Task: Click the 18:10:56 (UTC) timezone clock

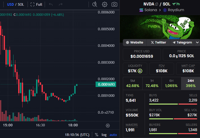Action: 77,135
